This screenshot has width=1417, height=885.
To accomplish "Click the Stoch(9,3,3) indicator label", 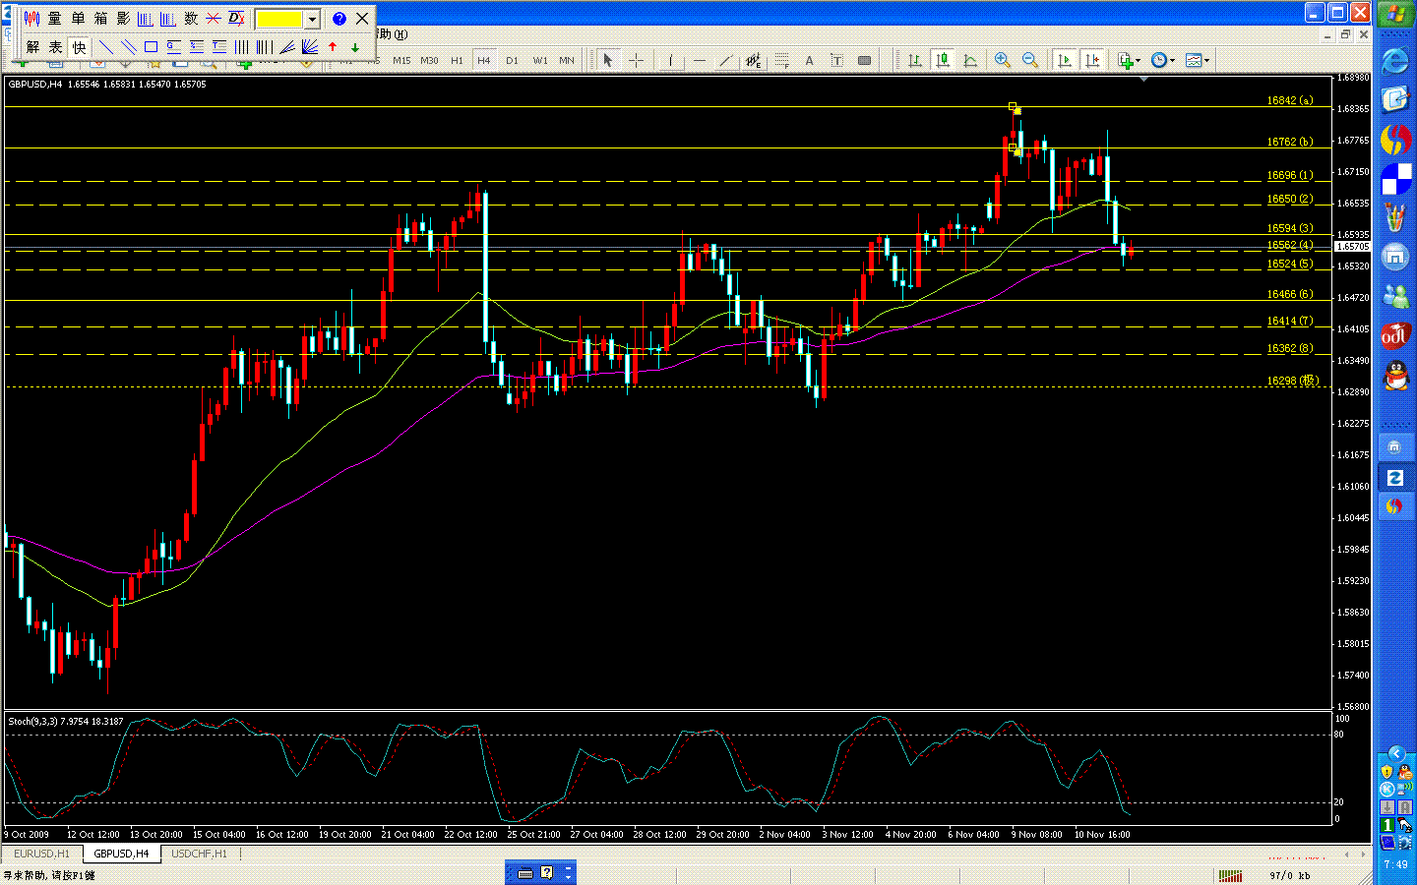I will pyautogui.click(x=66, y=721).
